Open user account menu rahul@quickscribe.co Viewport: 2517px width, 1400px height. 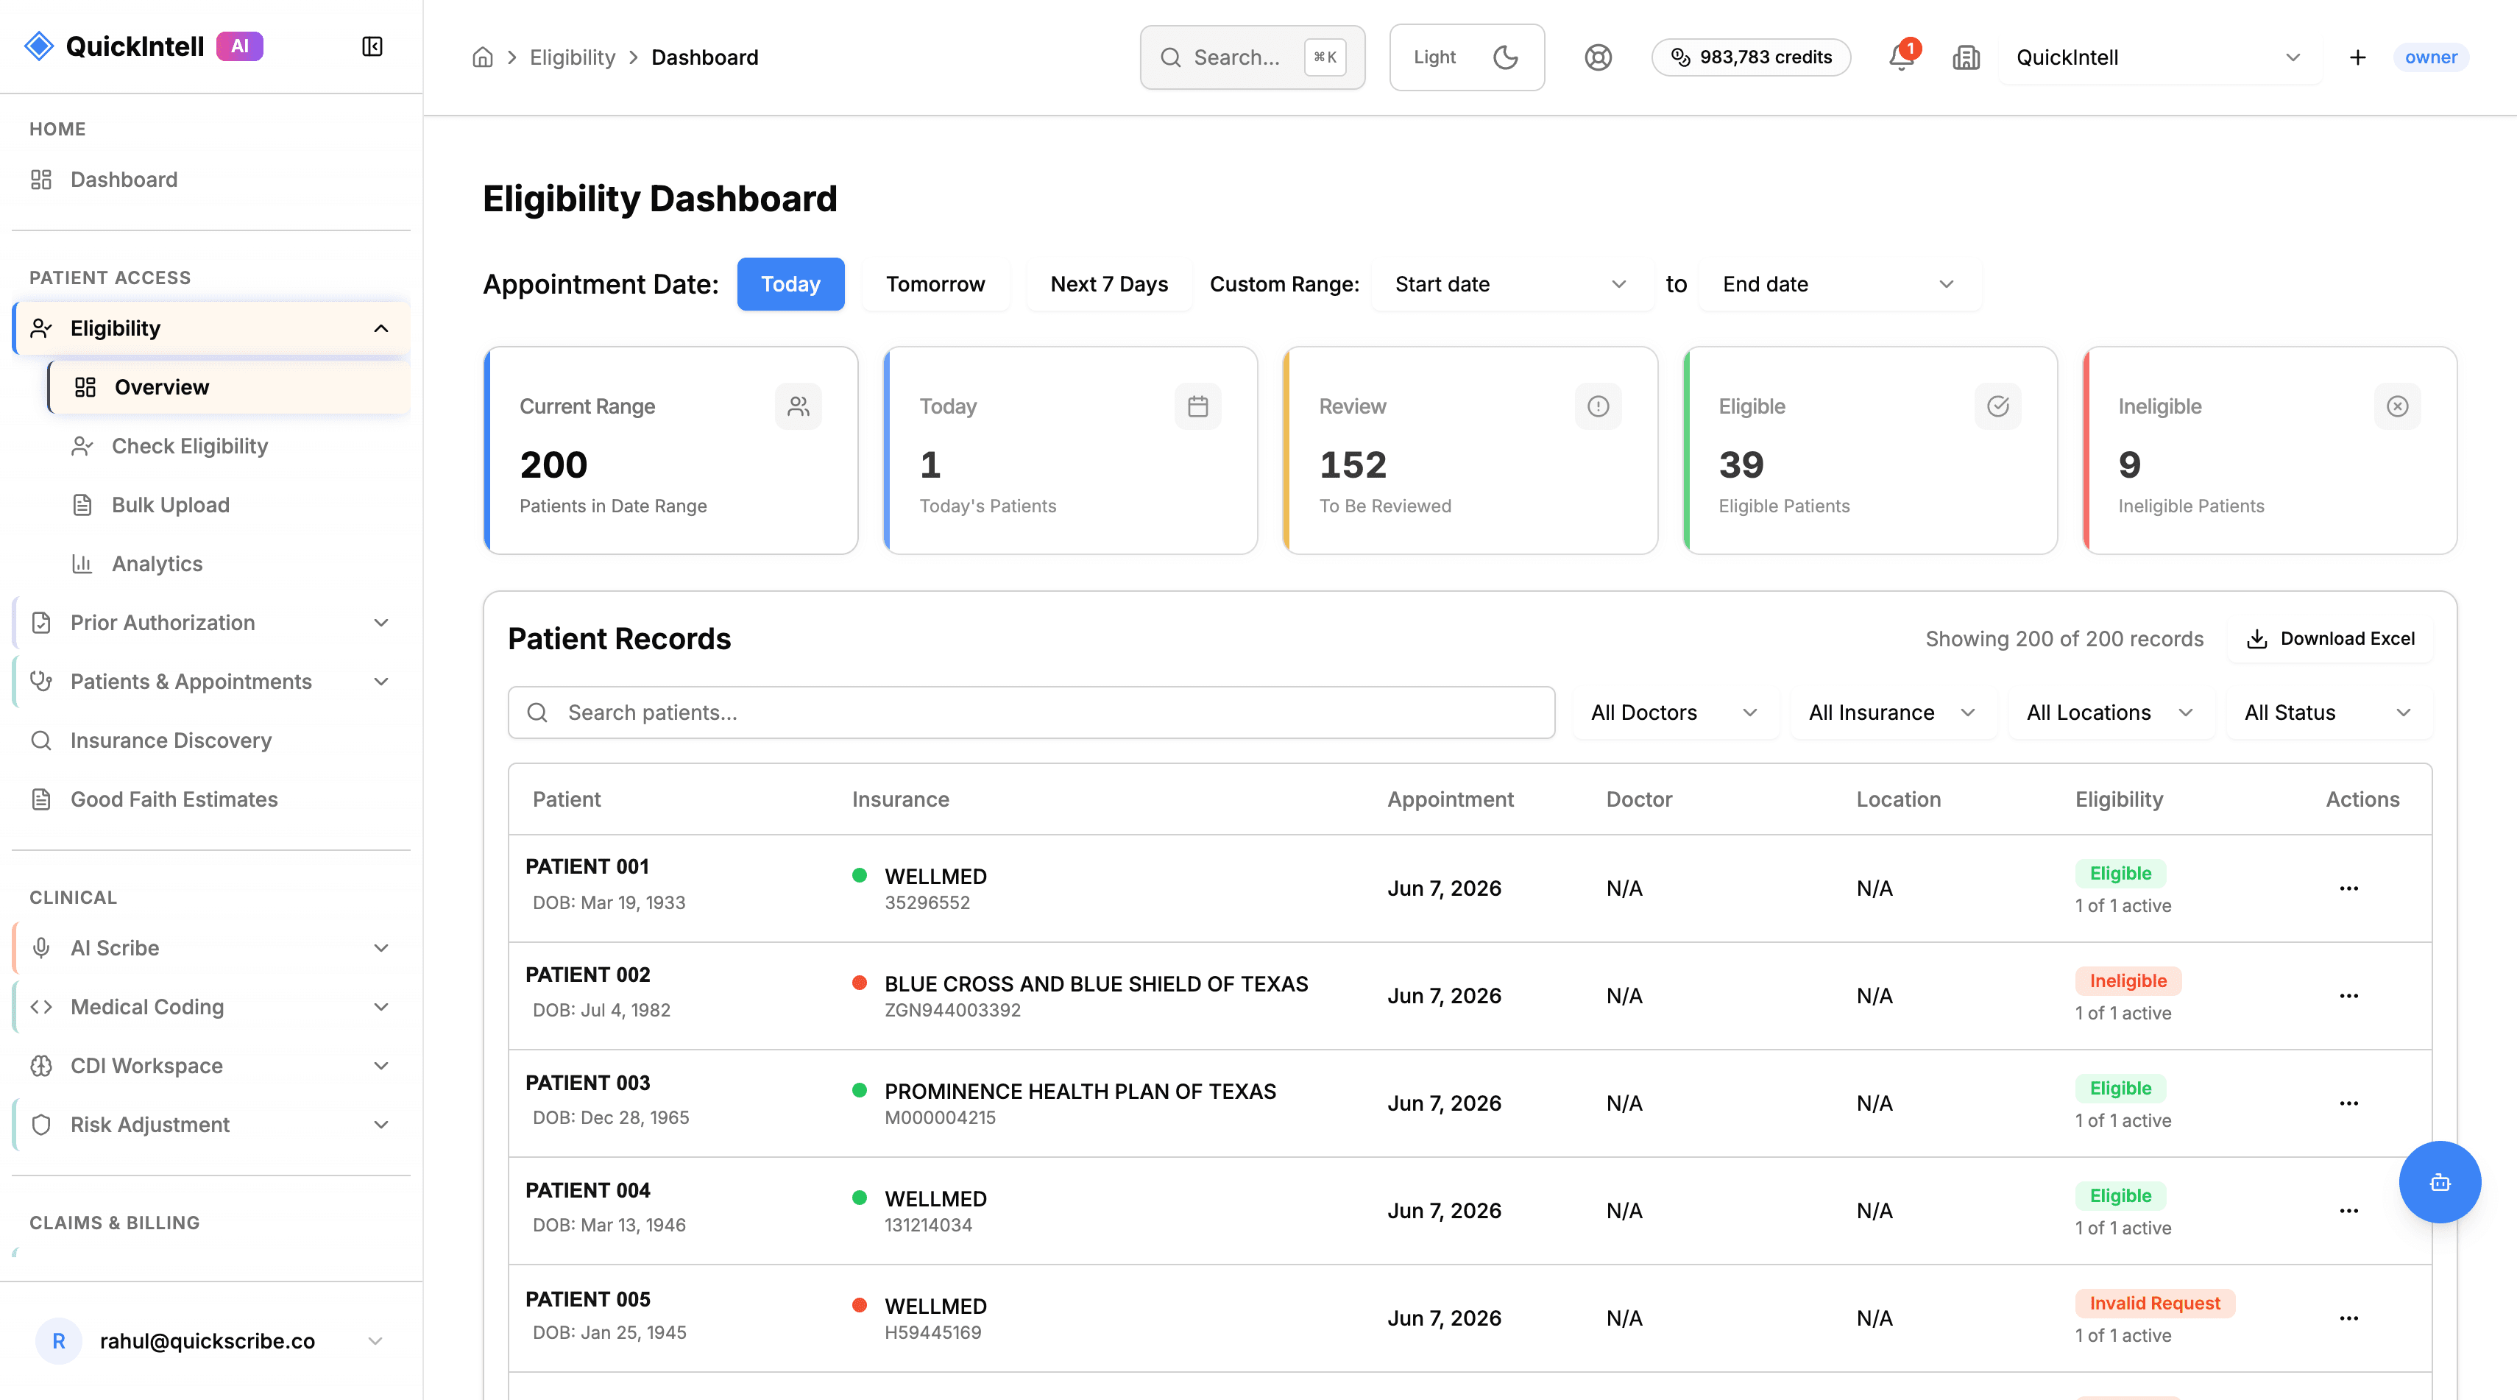211,1341
